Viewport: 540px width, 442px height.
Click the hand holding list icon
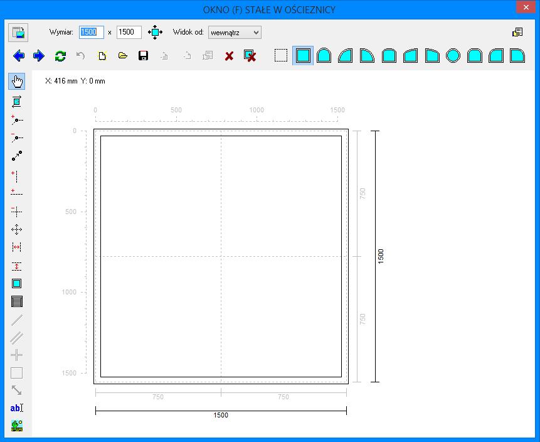pos(517,32)
